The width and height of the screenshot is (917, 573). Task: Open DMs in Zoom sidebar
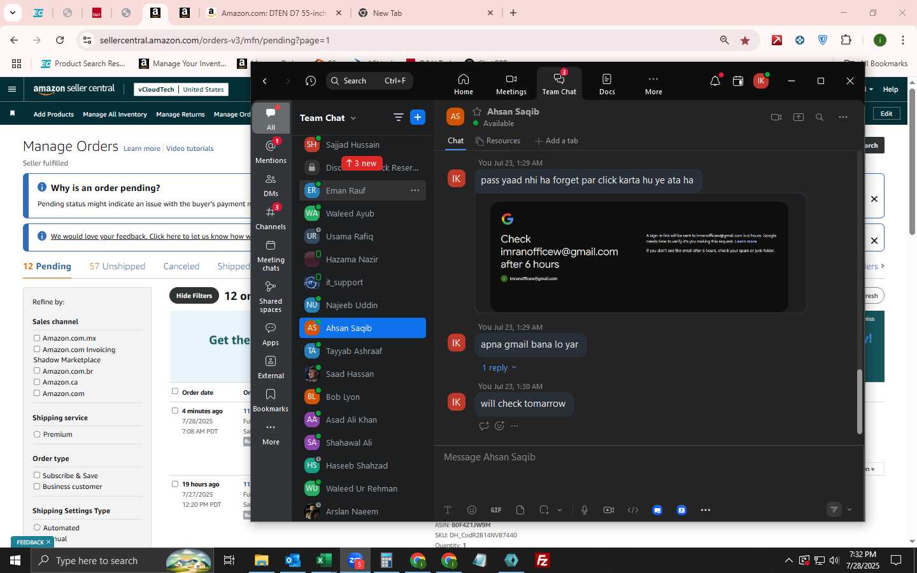pos(271,185)
